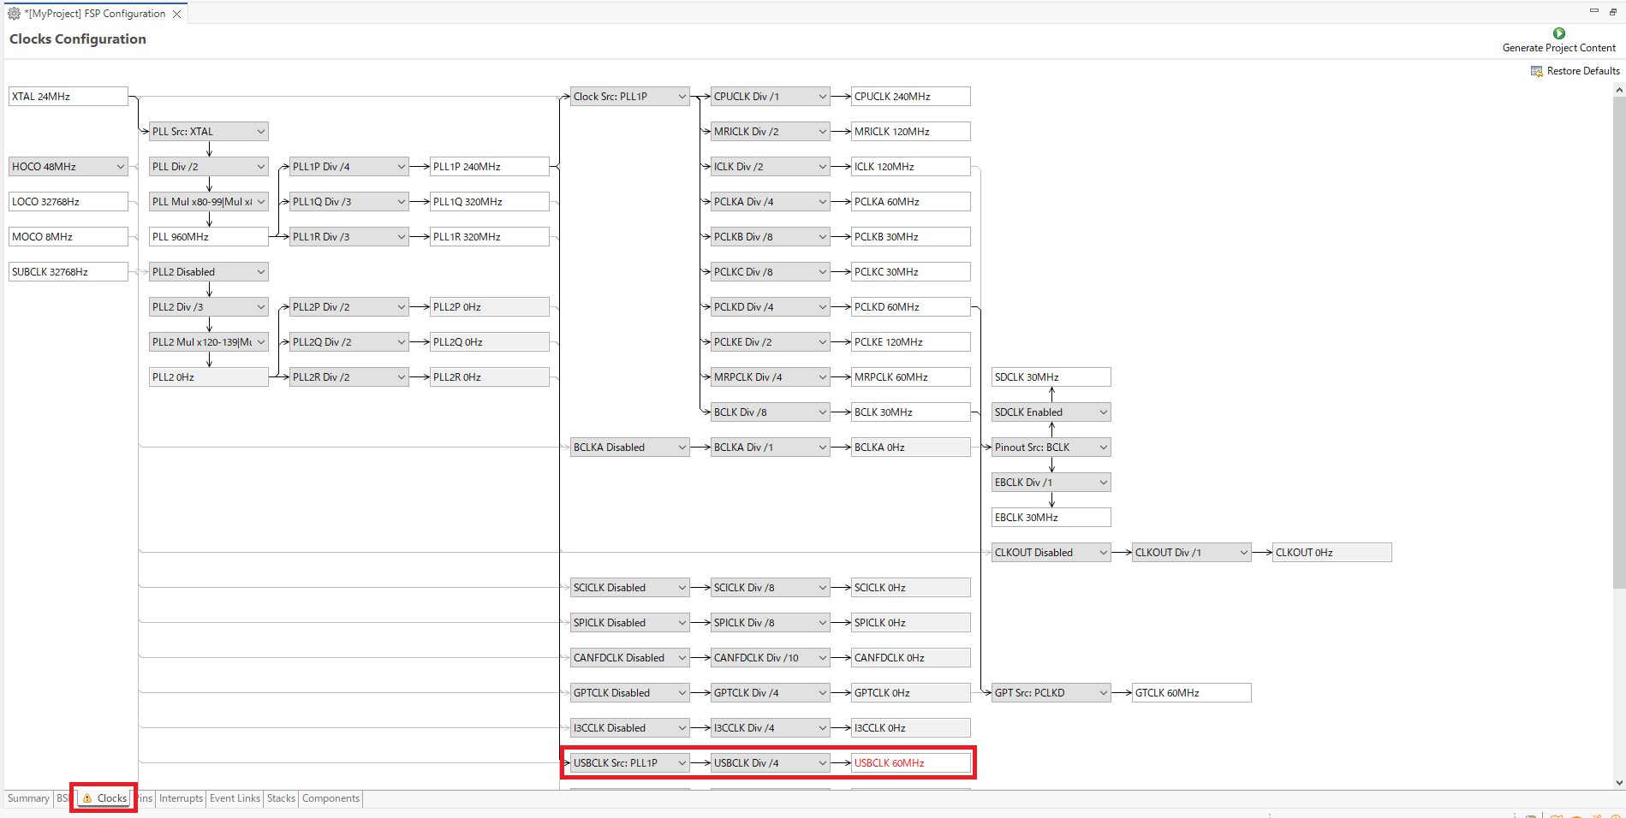Open the PLL1Q Div /3 dropdown
Image resolution: width=1626 pixels, height=818 pixels.
click(x=349, y=202)
